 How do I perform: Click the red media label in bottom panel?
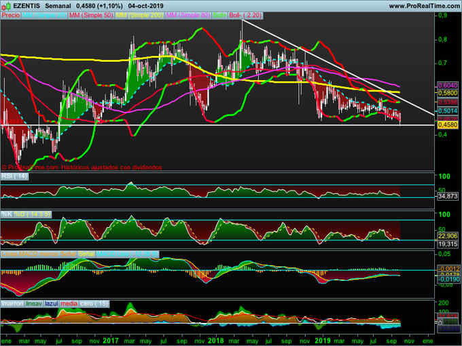tap(69, 303)
